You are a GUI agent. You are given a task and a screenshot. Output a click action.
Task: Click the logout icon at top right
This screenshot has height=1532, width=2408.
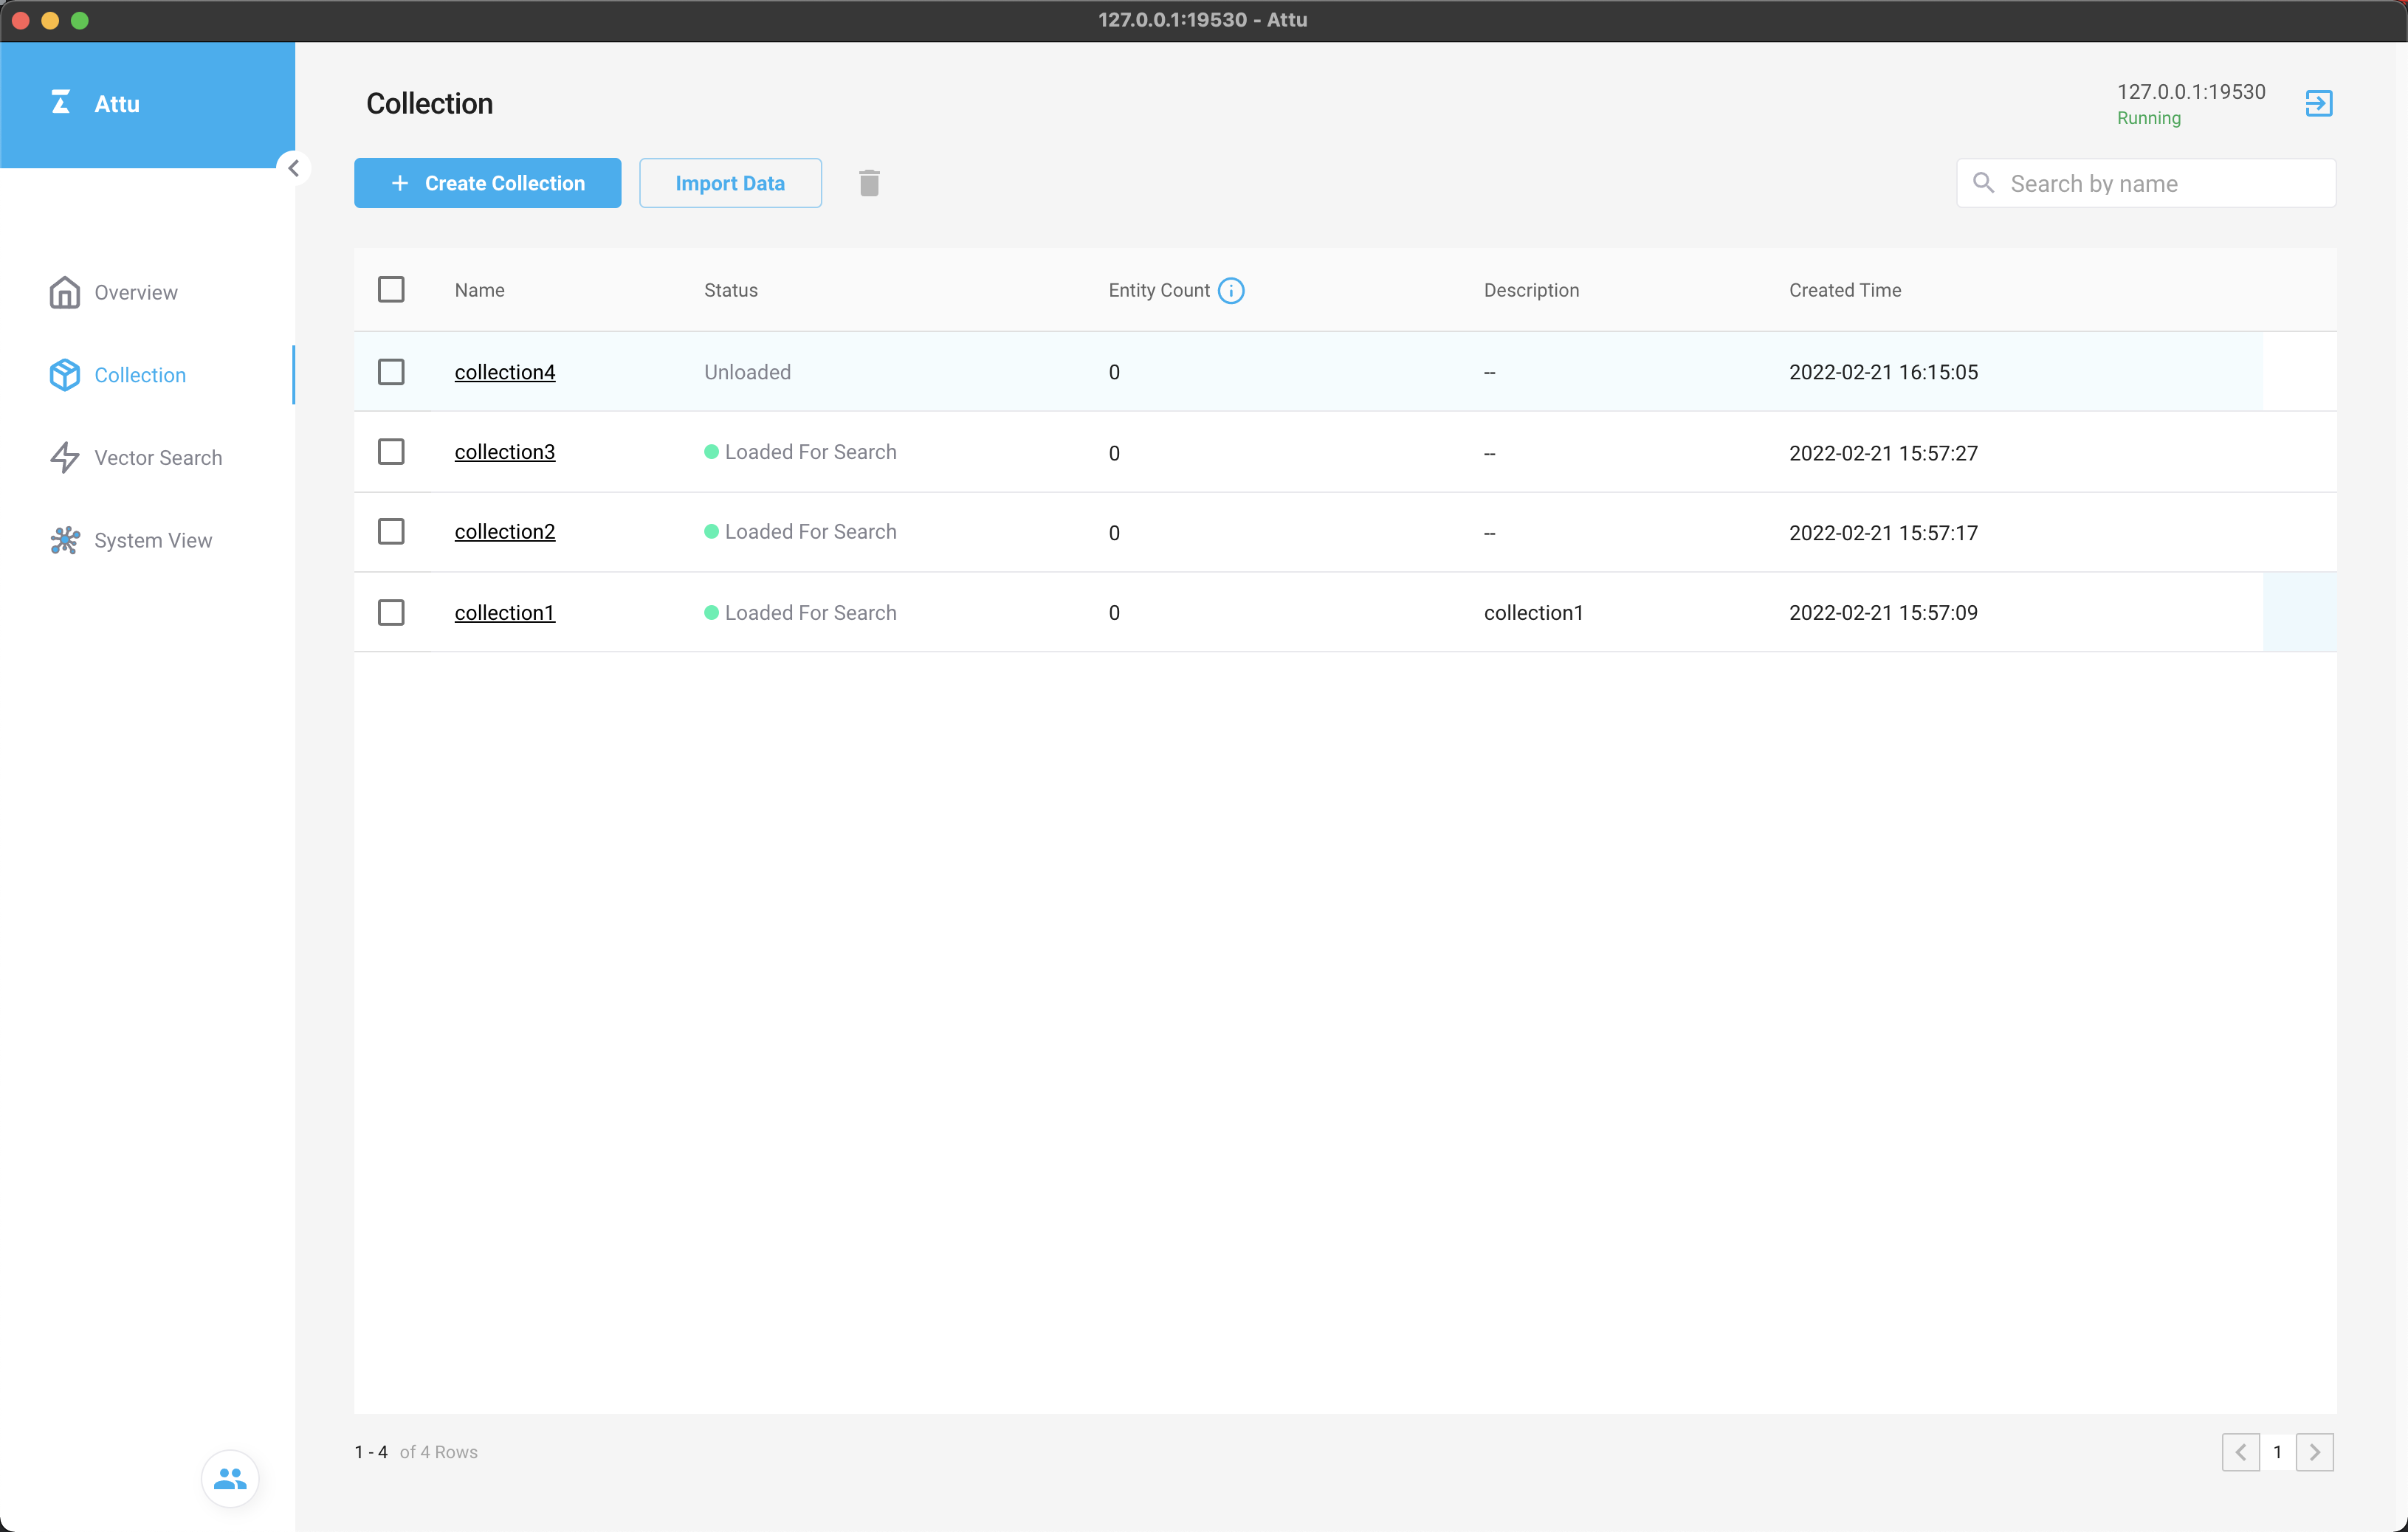pos(2318,103)
